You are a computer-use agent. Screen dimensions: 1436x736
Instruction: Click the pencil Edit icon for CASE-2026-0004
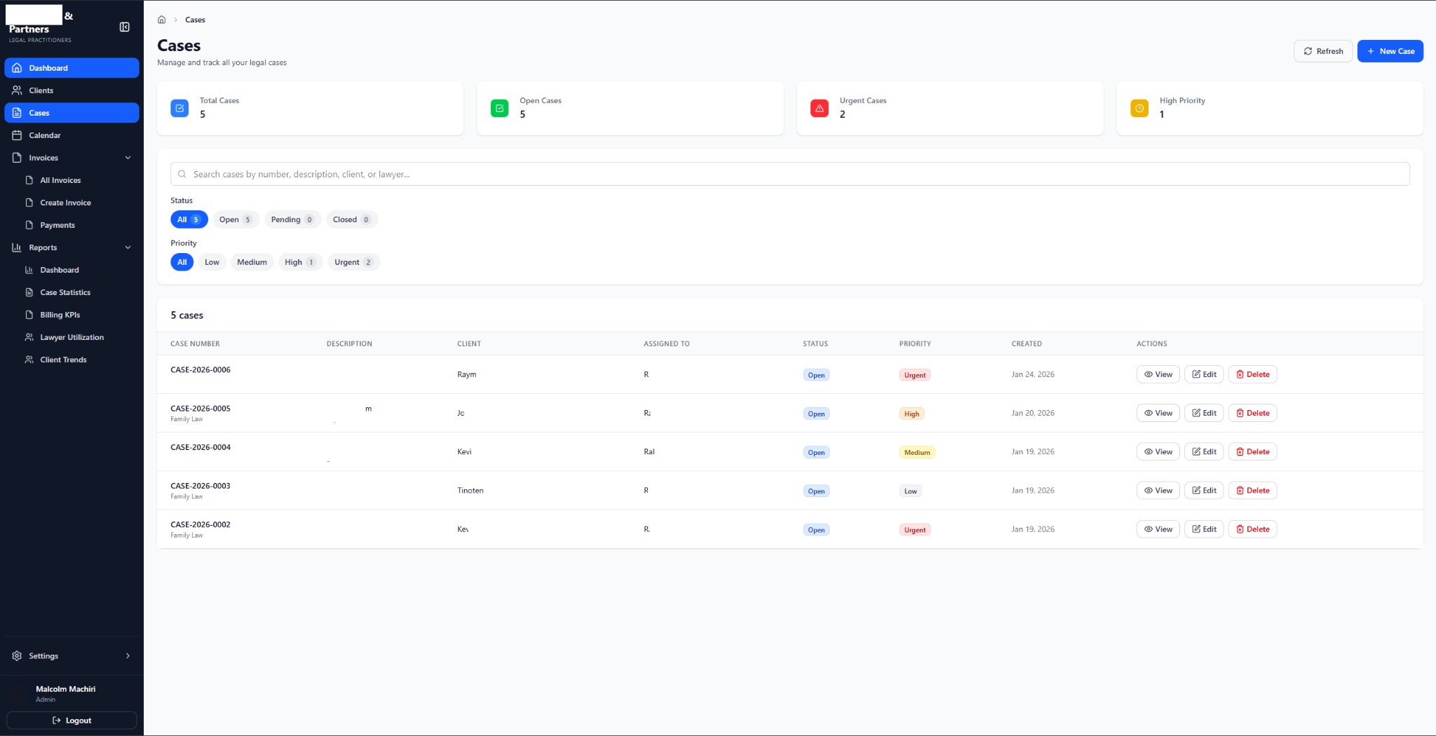[x=1195, y=451]
